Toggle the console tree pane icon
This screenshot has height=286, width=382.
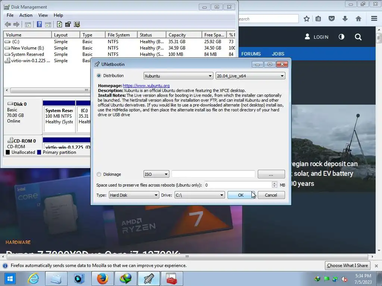pos(28,24)
